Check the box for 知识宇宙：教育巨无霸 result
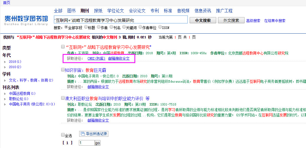The height and width of the screenshot is (148, 306). (63, 70)
